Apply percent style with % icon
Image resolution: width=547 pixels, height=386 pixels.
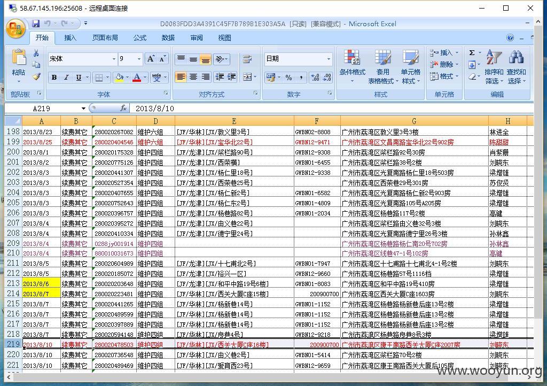(288, 77)
